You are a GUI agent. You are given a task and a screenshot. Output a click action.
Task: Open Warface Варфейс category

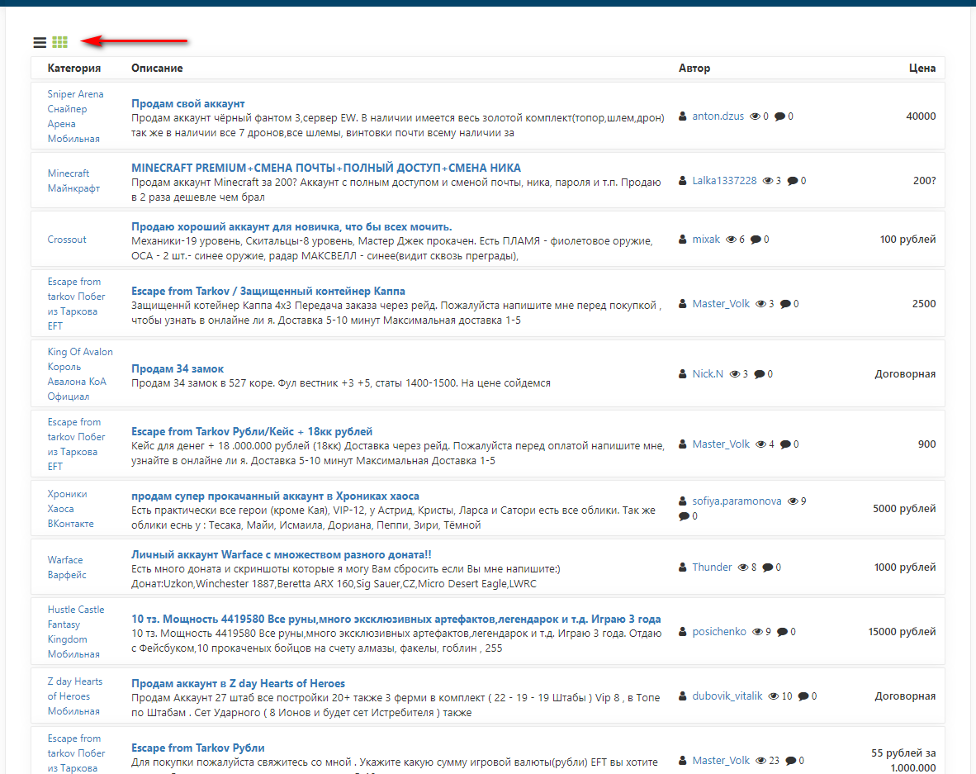pos(67,567)
